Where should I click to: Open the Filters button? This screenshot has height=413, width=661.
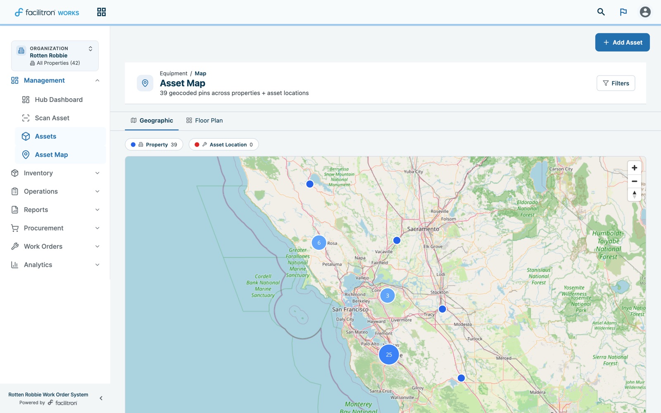(616, 83)
